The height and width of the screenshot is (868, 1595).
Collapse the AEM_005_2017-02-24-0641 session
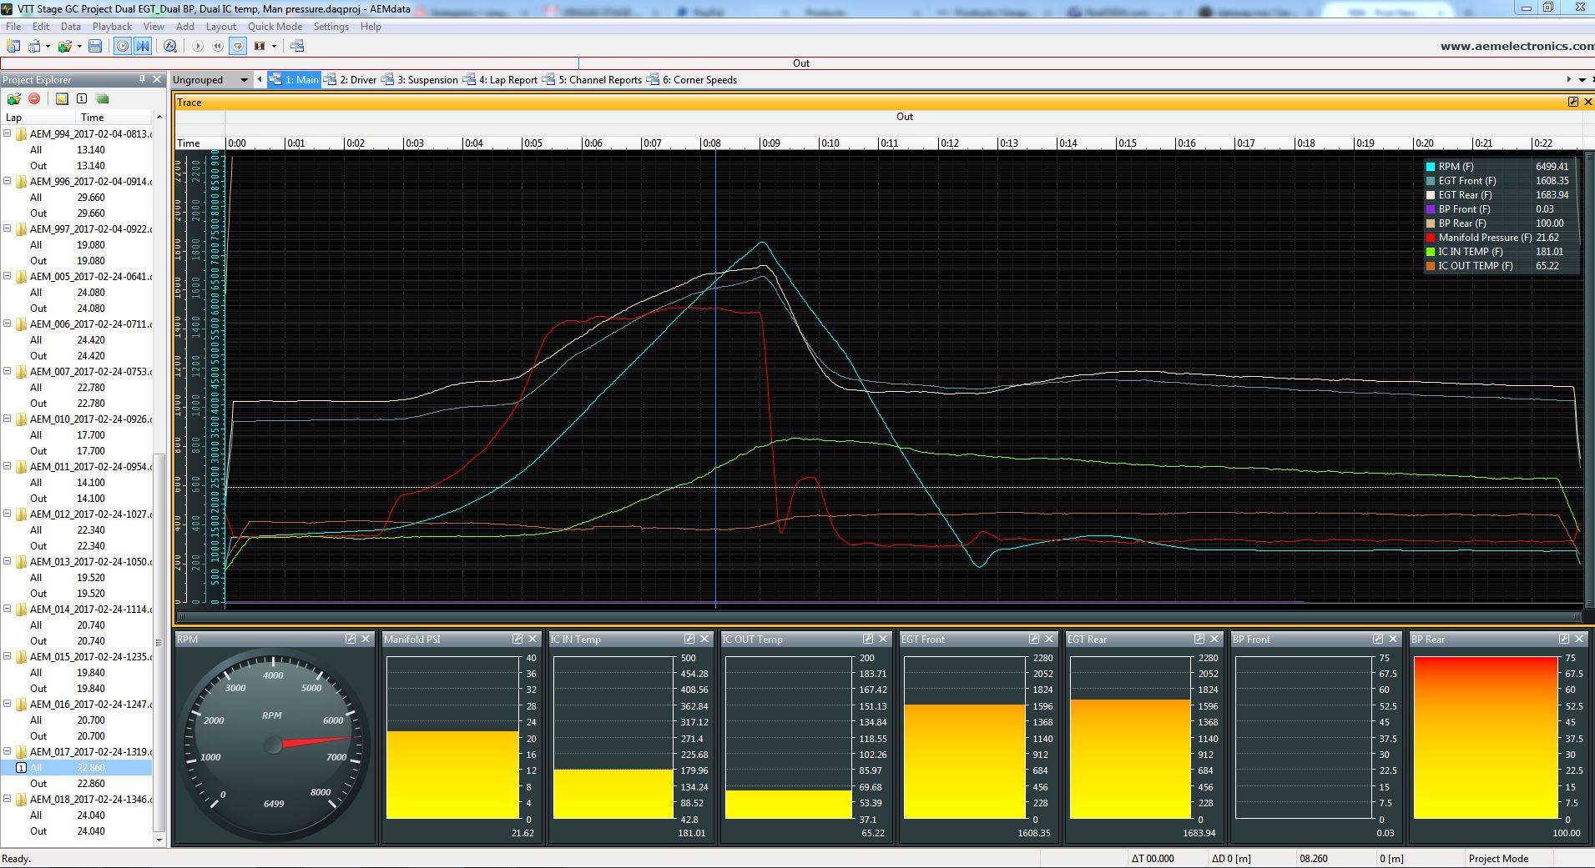click(8, 276)
